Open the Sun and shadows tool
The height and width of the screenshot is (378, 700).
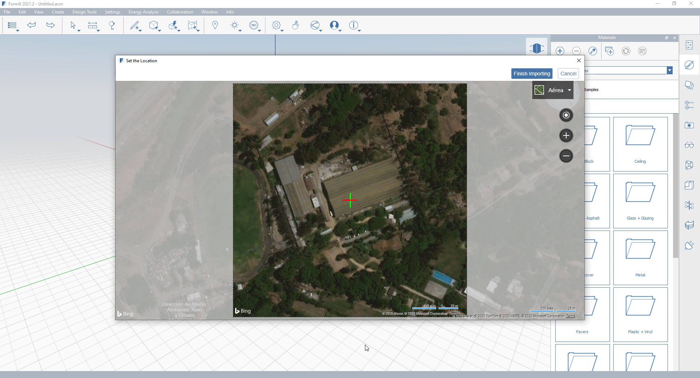coord(234,25)
